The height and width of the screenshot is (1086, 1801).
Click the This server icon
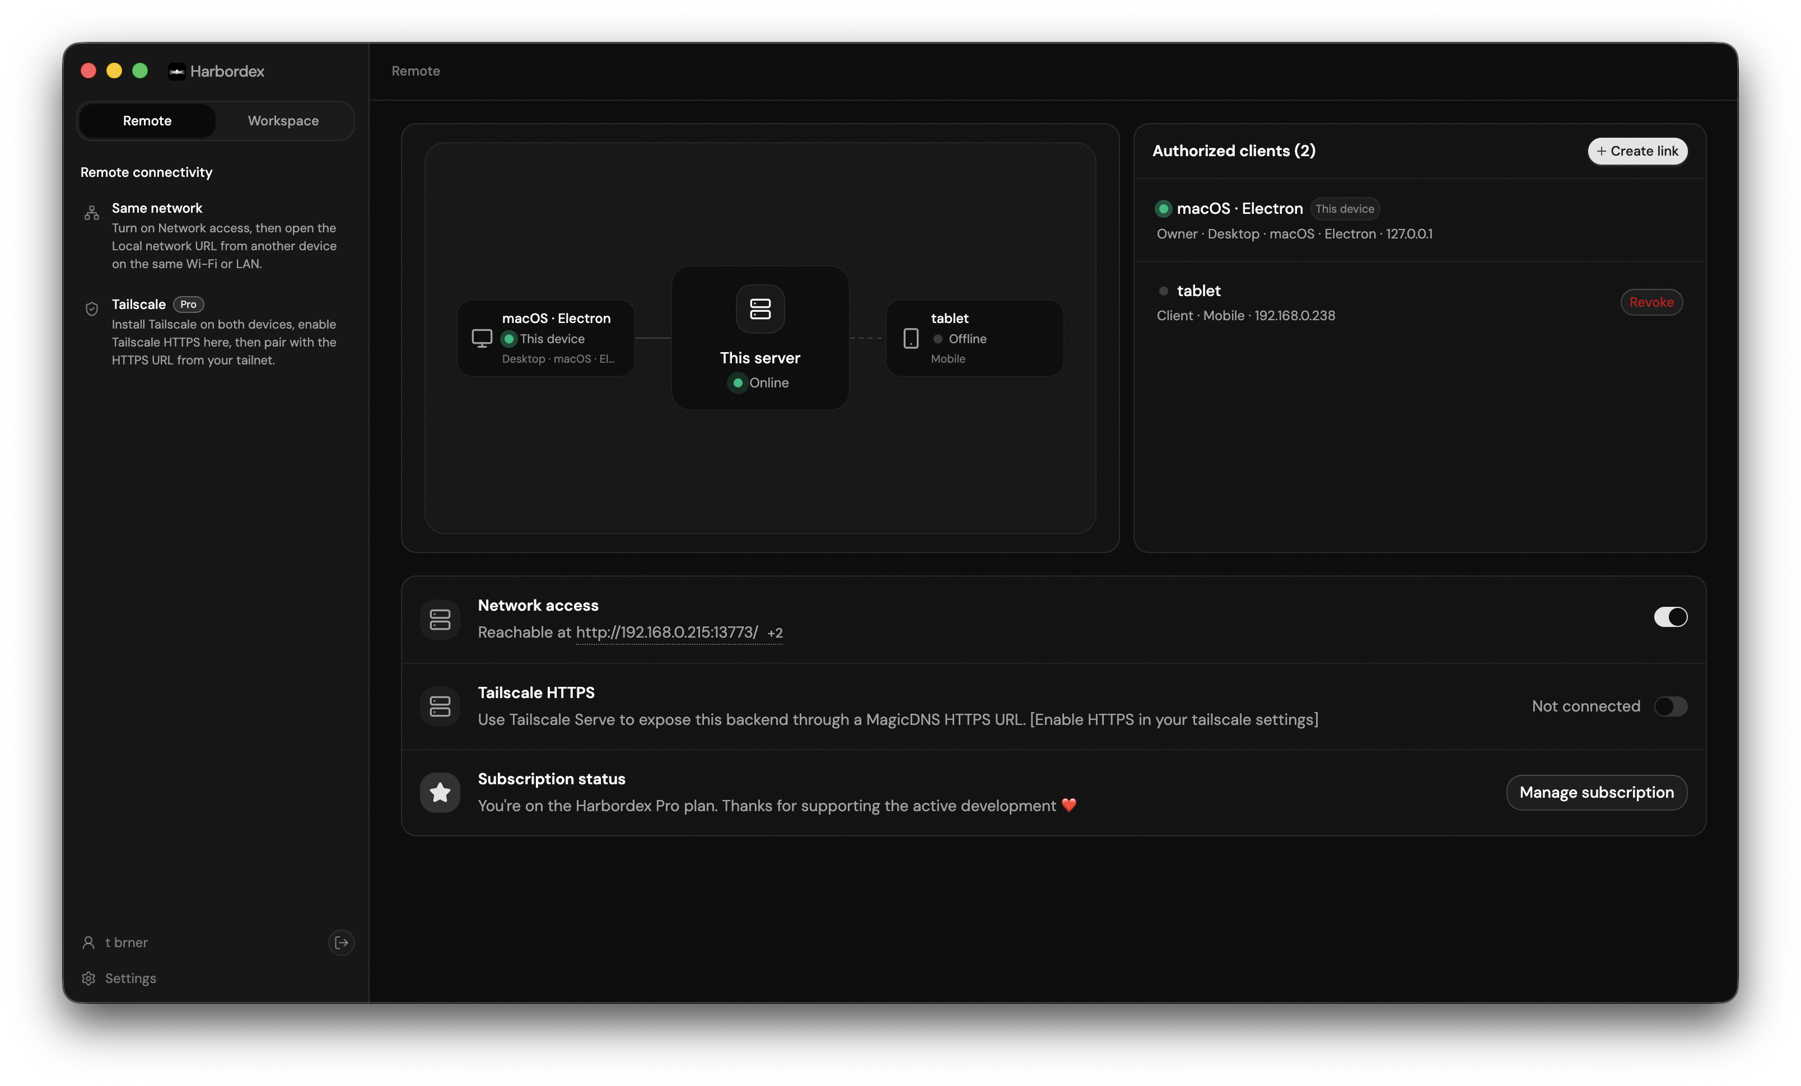tap(760, 308)
